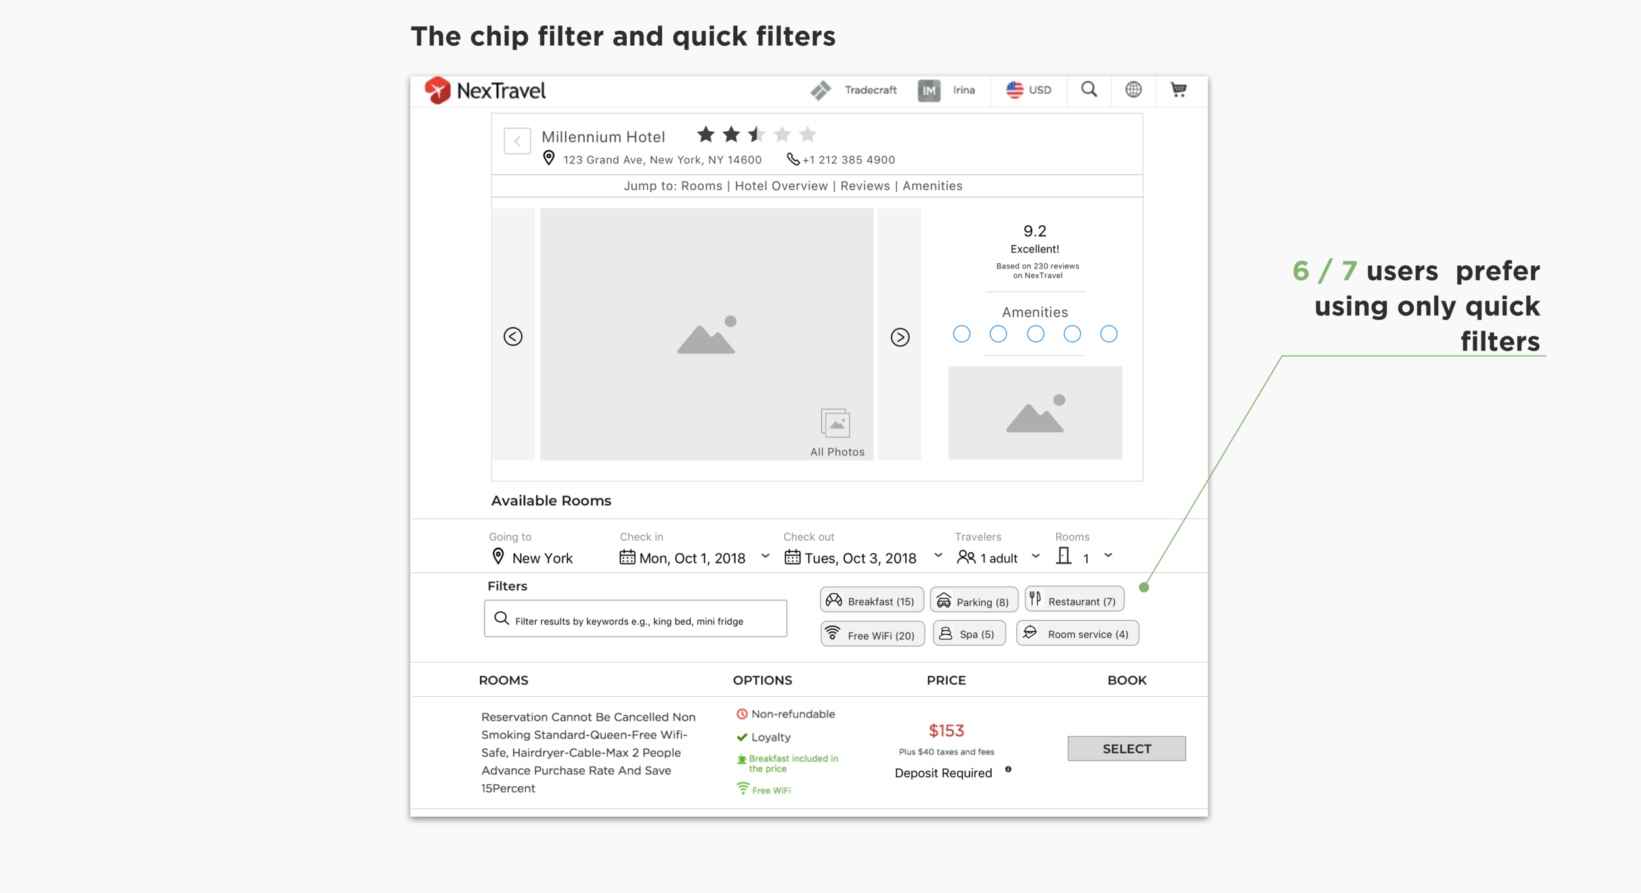Viewport: 1641px width, 893px height.
Task: Expand the Check out date dropdown
Action: pyautogui.click(x=936, y=558)
